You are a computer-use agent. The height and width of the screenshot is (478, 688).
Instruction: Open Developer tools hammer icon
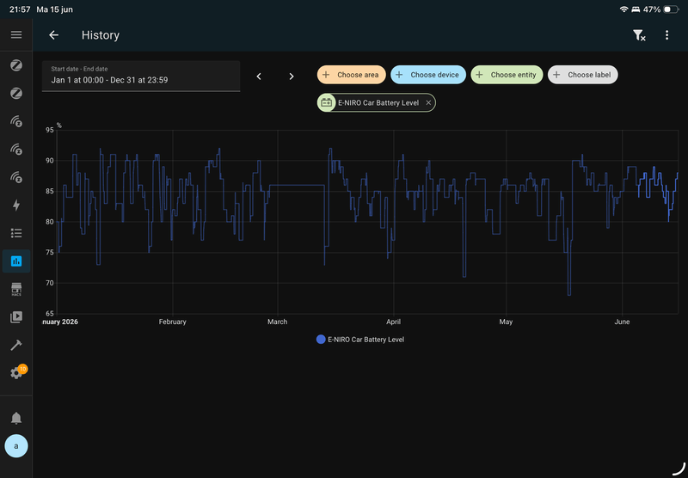tap(16, 345)
